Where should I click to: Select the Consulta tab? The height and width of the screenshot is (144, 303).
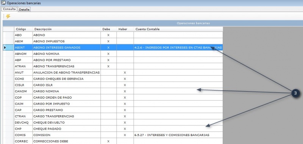pyautogui.click(x=9, y=9)
